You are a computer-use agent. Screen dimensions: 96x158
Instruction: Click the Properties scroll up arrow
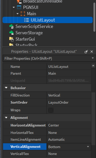click(x=93, y=66)
